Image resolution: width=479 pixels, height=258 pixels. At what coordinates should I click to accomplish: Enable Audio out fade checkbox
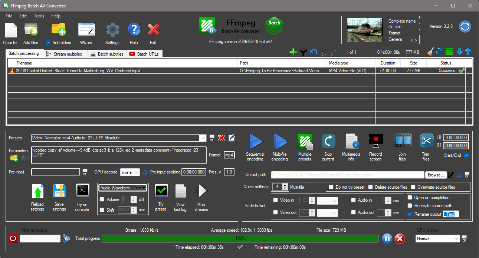pyautogui.click(x=354, y=212)
